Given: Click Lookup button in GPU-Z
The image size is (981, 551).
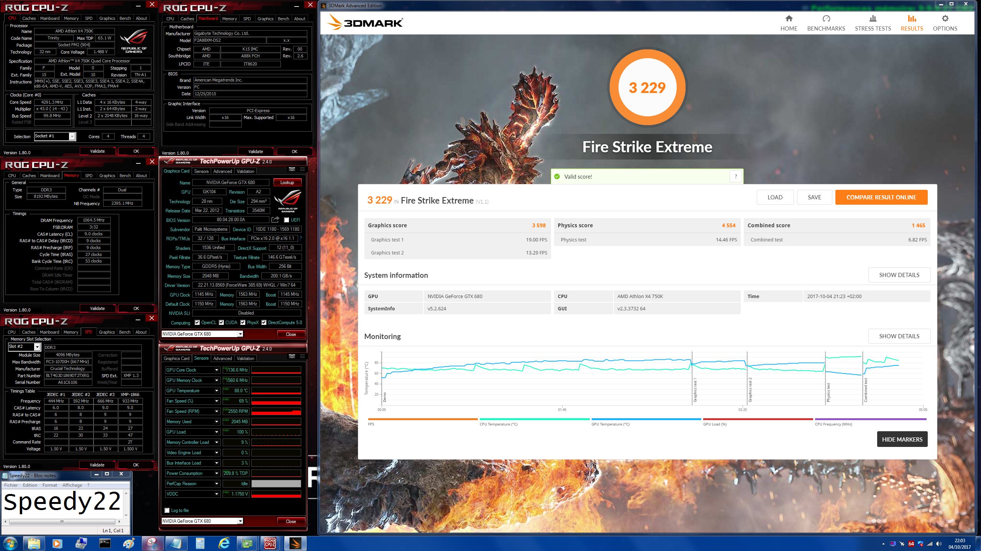Looking at the screenshot, I should click(x=287, y=183).
